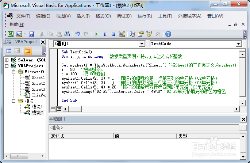Switch to Procedure View button
Screen dimensions: 250x163
click(x=53, y=109)
